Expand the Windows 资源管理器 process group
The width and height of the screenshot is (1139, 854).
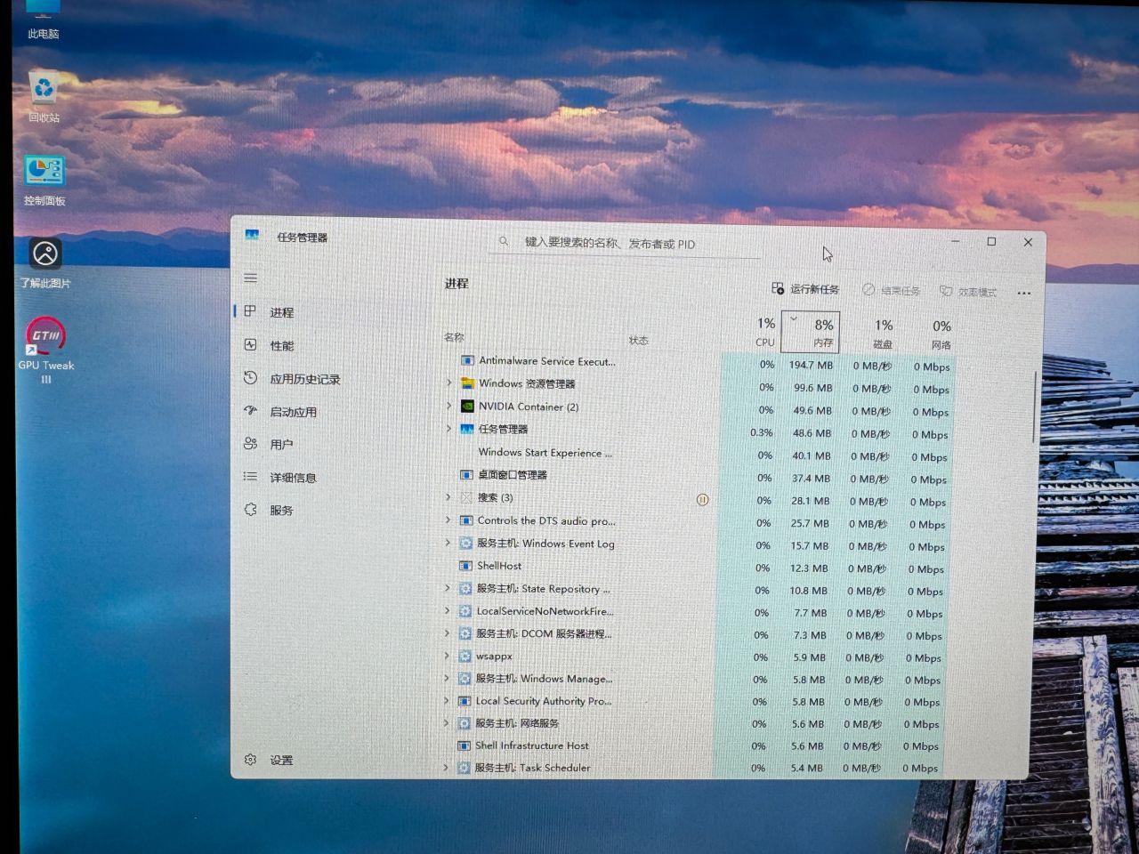(448, 383)
